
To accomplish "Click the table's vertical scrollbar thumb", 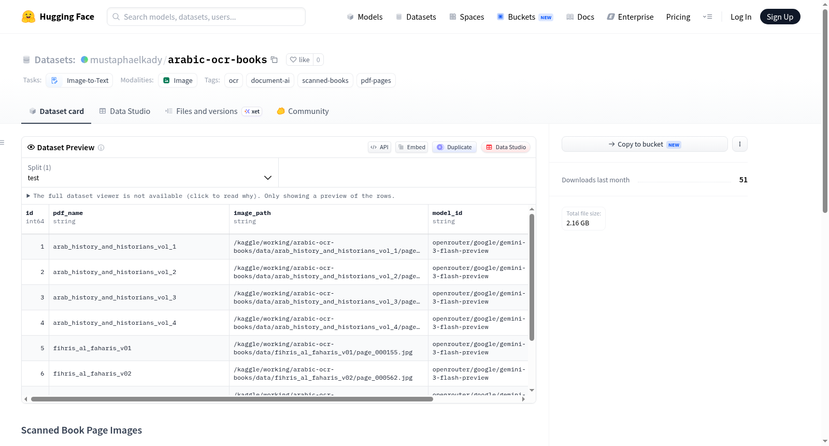I will tap(532, 277).
